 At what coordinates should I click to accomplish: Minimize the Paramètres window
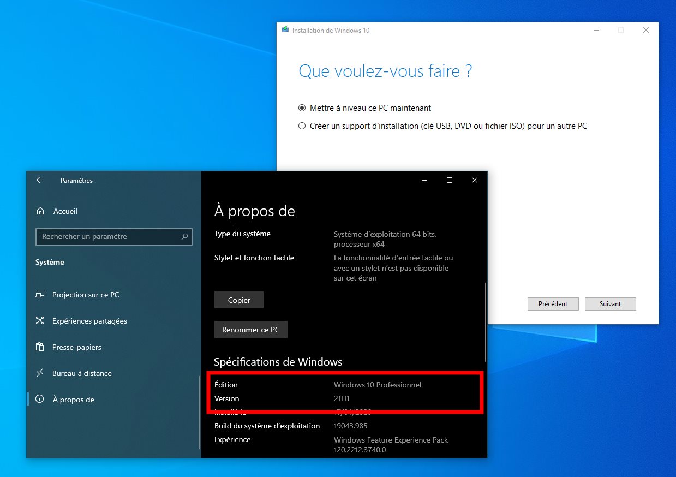424,180
